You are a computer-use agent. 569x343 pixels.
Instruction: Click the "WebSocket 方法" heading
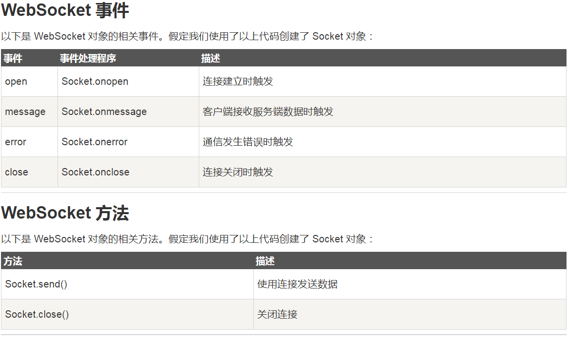(x=65, y=213)
